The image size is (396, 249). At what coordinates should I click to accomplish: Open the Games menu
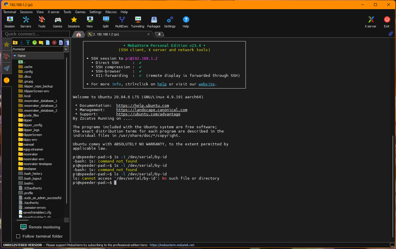click(x=80, y=12)
